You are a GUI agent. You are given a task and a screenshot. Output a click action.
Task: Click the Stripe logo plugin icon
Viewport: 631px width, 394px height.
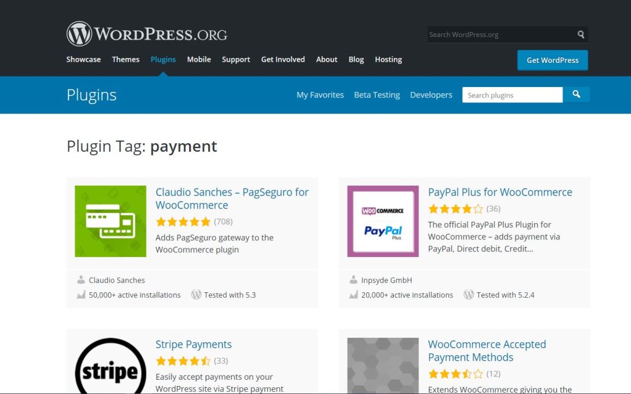pos(110,367)
